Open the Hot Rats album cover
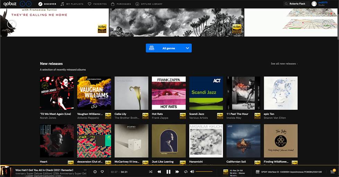339x177 pixels. pos(169,93)
